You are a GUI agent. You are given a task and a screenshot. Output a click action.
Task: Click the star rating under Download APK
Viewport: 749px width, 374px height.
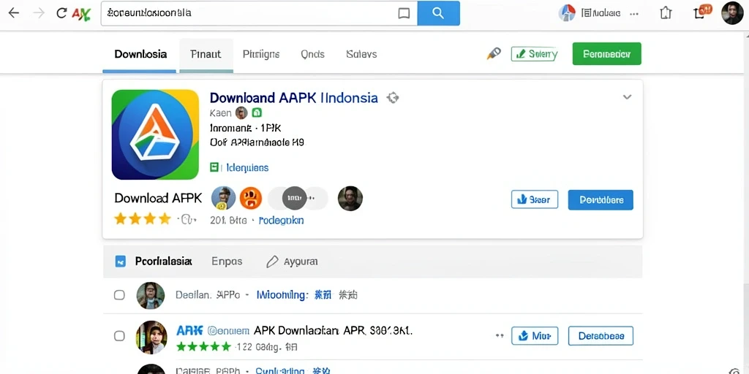(x=143, y=219)
